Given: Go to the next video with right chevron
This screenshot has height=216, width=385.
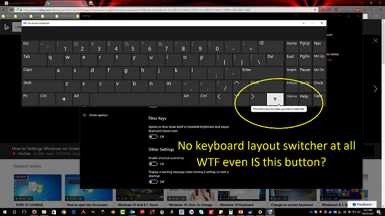Looking at the screenshot, I should [x=375, y=89].
